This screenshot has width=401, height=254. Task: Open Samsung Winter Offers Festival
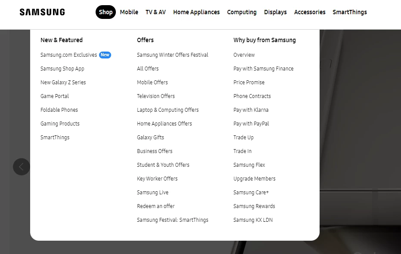click(172, 55)
